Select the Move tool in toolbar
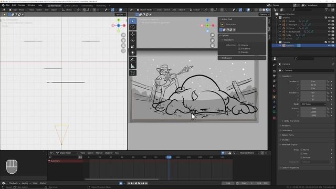This screenshot has width=336, height=189. (133, 34)
